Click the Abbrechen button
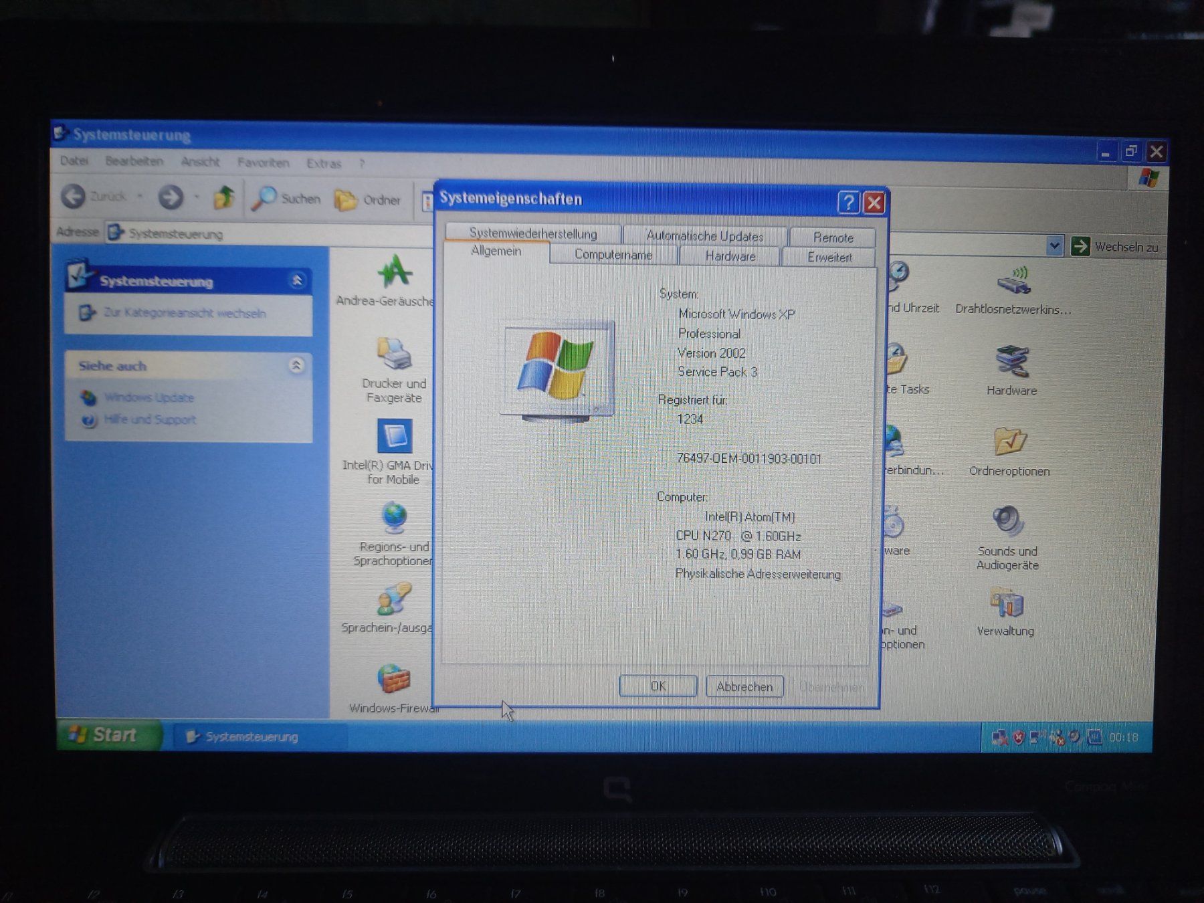This screenshot has height=903, width=1204. tap(744, 686)
